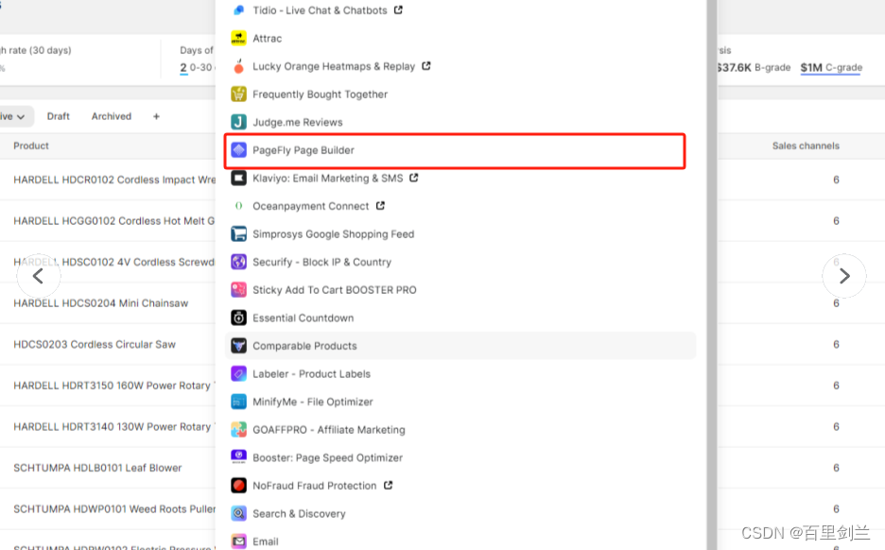Go to previous image arrow
The height and width of the screenshot is (550, 885).
39,276
